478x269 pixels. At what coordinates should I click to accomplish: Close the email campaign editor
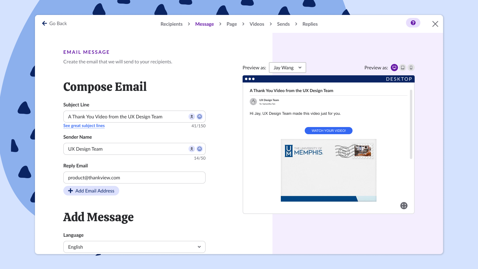(x=435, y=24)
